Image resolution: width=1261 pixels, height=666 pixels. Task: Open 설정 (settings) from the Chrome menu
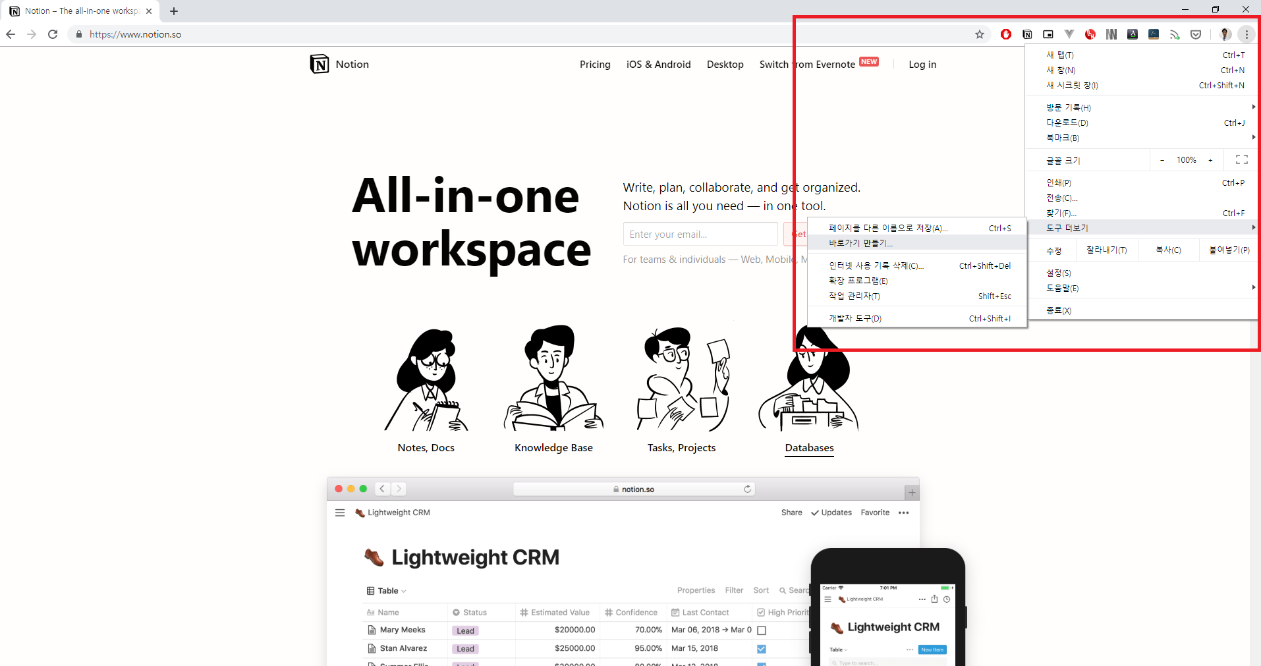[1142, 273]
